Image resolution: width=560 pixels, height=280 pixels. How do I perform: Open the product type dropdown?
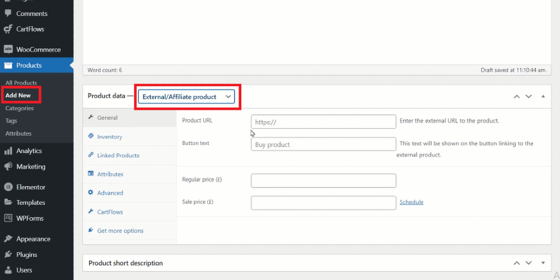click(186, 97)
